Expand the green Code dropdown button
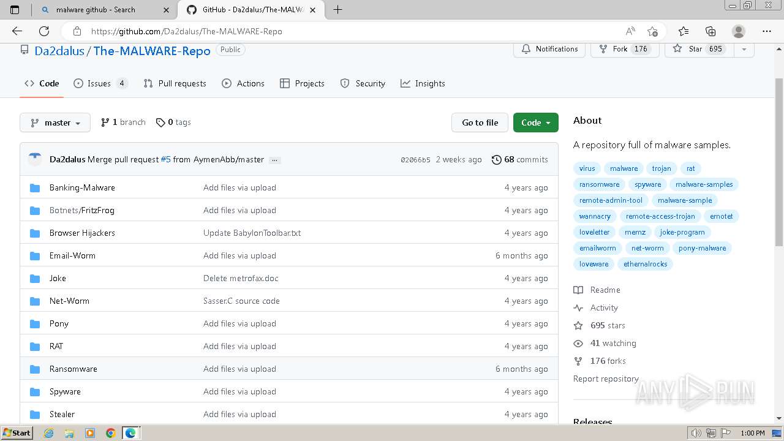 tap(536, 123)
